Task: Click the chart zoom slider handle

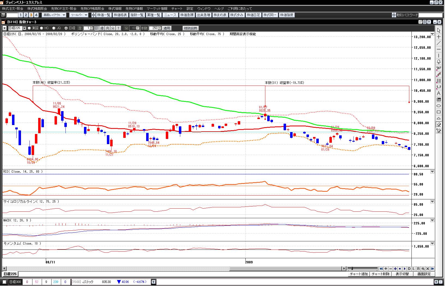Action: point(352,269)
